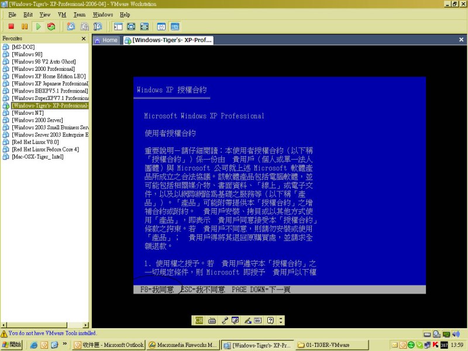Click Favorites horizontal scrollbar left arrow
The image size is (468, 351).
pyautogui.click(x=4, y=325)
